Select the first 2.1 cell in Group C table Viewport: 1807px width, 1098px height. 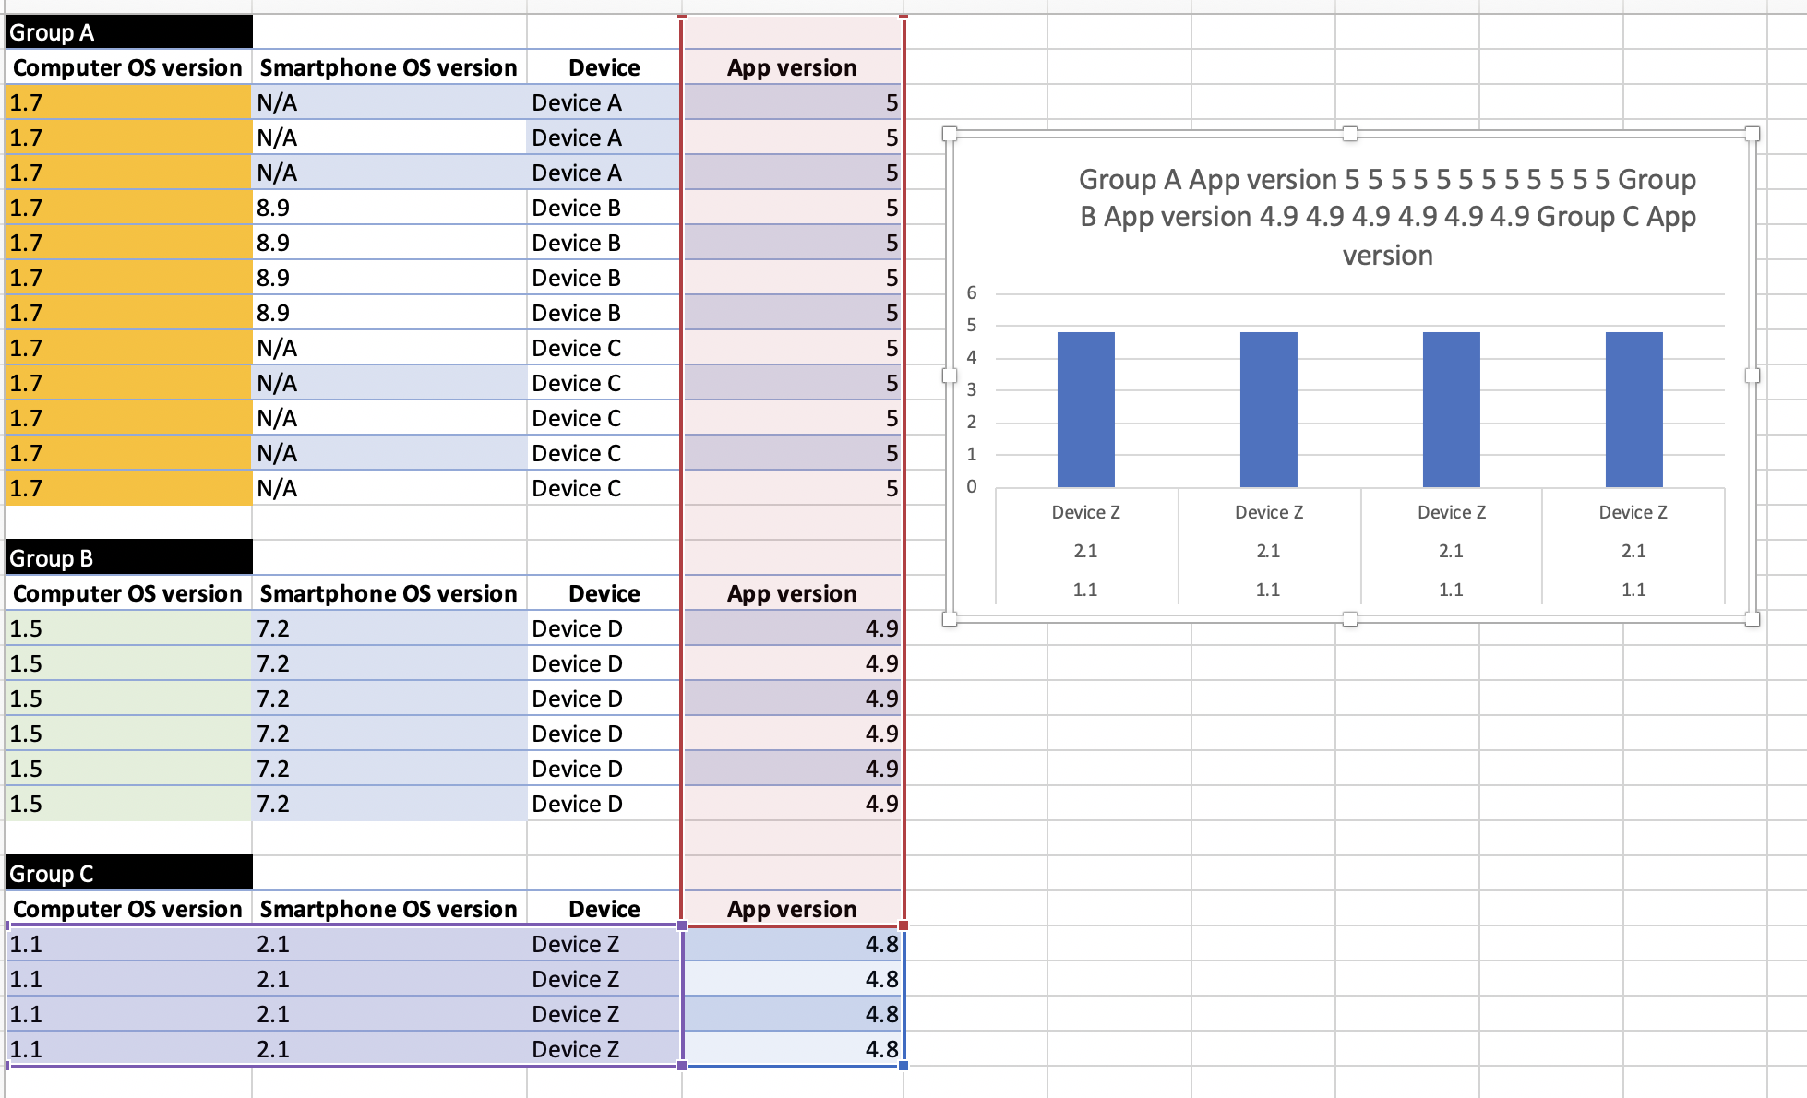(389, 944)
